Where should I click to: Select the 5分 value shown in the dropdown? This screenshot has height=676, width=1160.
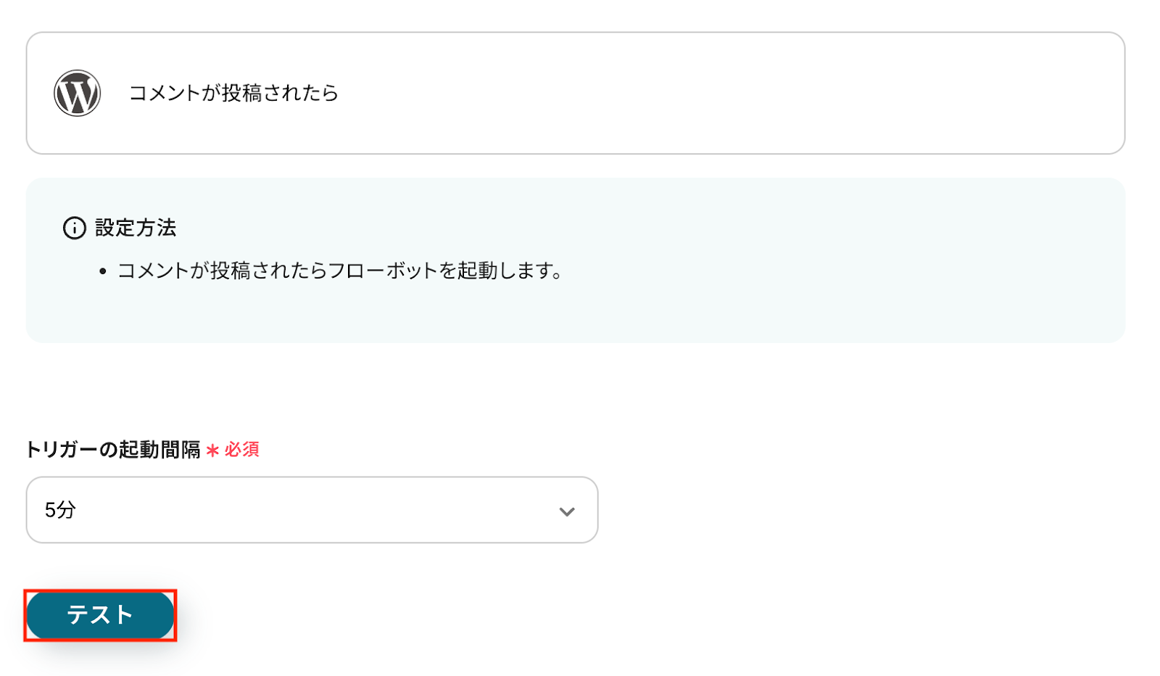60,510
